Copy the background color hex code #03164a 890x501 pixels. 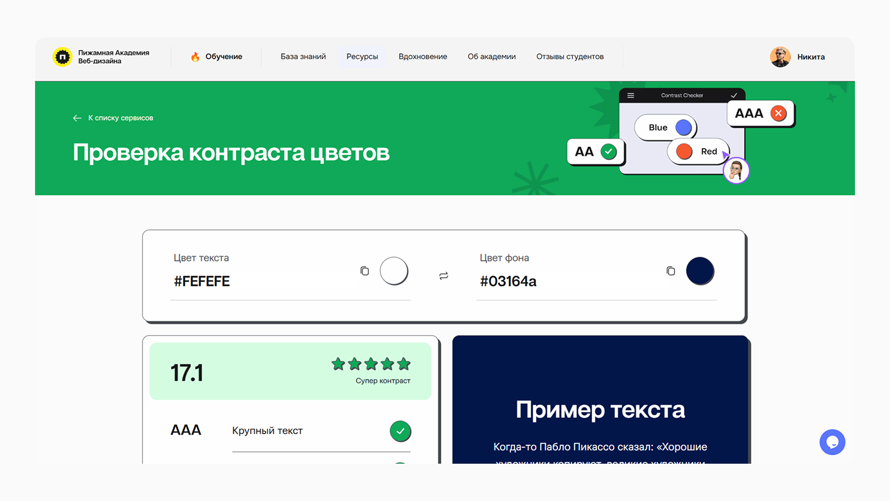point(671,271)
